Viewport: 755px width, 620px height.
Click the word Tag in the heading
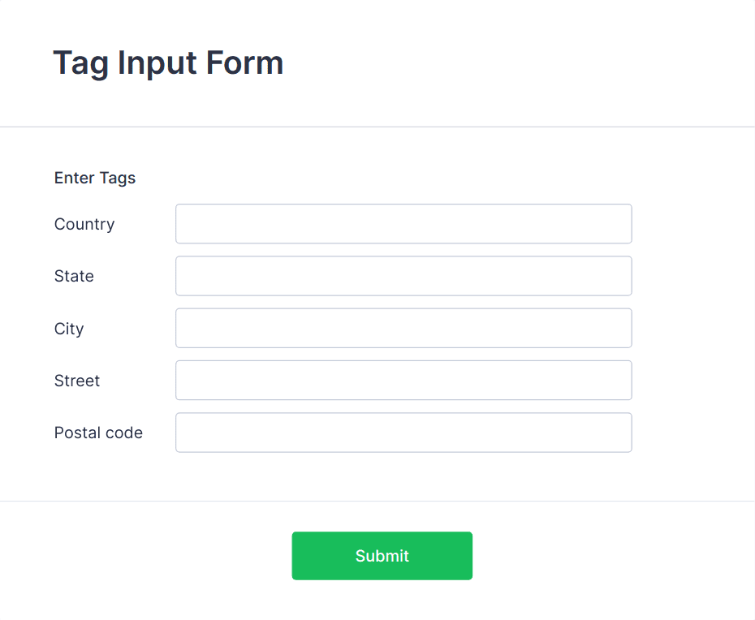80,63
